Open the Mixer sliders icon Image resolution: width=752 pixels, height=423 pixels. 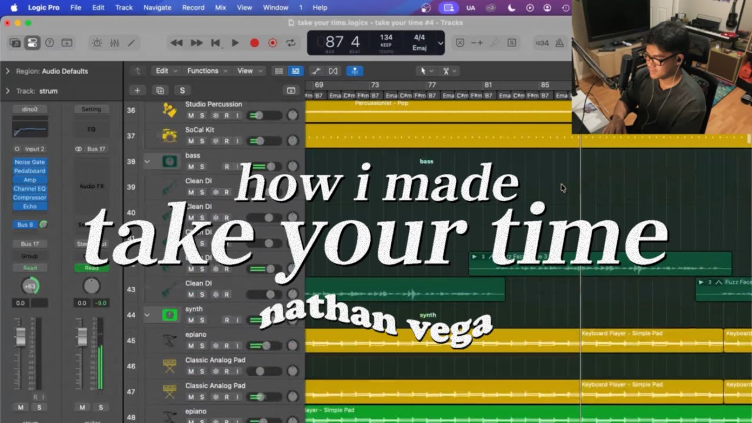click(x=115, y=43)
